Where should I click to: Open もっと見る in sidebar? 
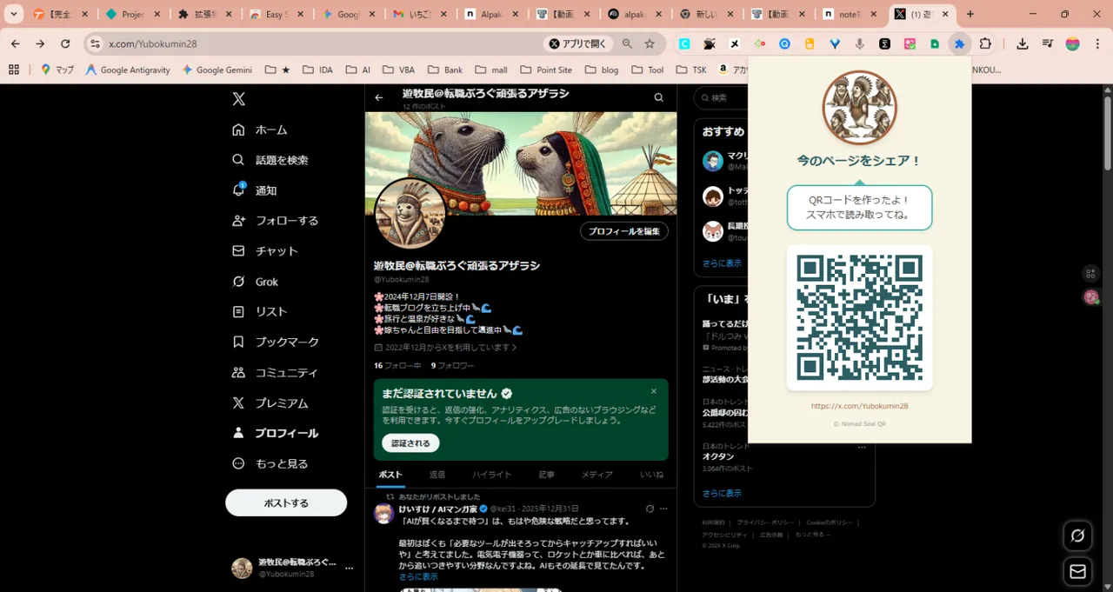pyautogui.click(x=270, y=463)
